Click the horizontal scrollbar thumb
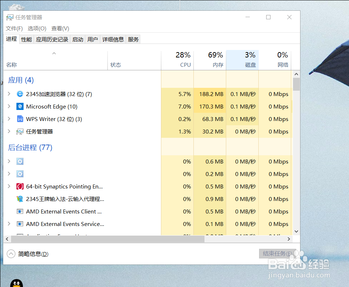This screenshot has height=287, width=349. click(x=108, y=239)
